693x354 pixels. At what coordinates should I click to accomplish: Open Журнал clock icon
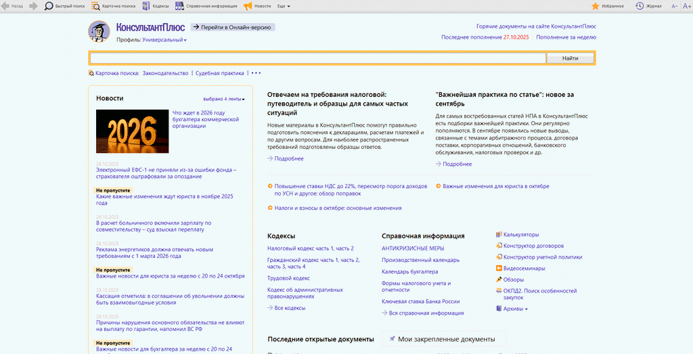(640, 6)
